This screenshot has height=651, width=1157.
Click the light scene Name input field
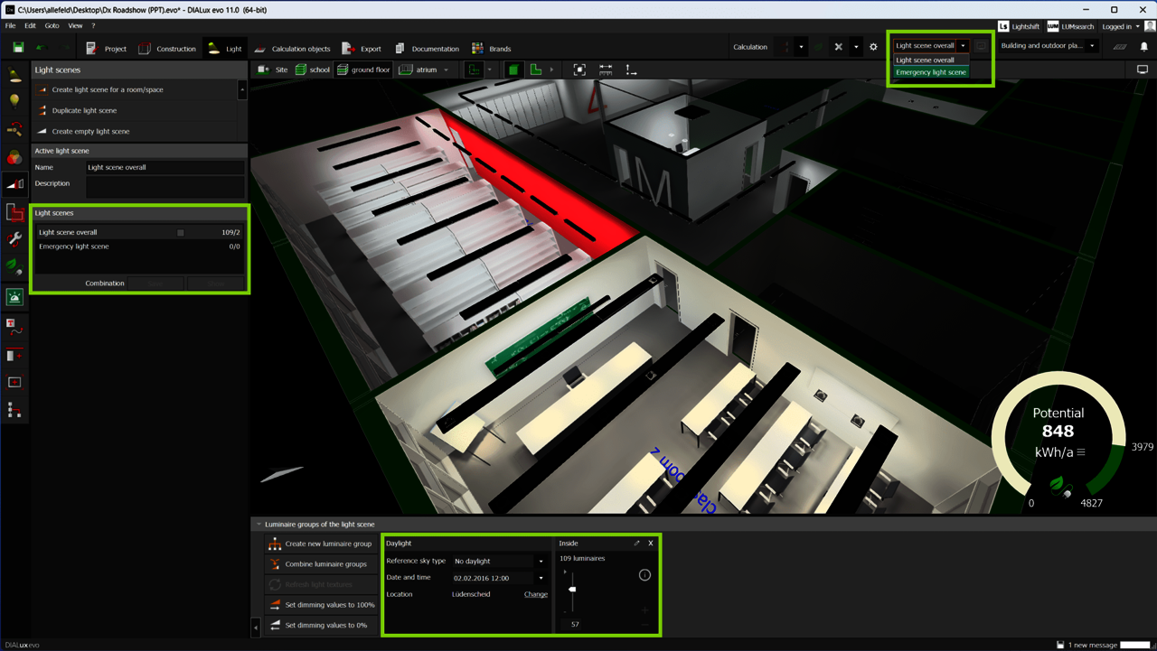tap(165, 167)
